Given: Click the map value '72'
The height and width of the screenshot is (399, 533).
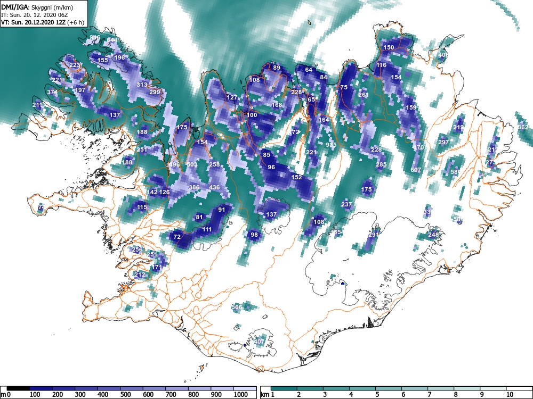Looking at the screenshot, I should 177,237.
